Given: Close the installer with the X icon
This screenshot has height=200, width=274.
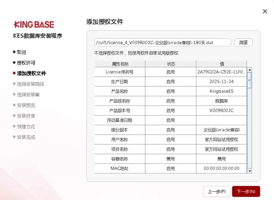Looking at the screenshot, I should [x=265, y=11].
